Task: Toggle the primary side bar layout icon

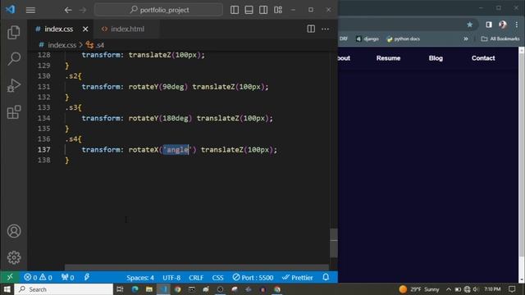Action: (x=235, y=10)
